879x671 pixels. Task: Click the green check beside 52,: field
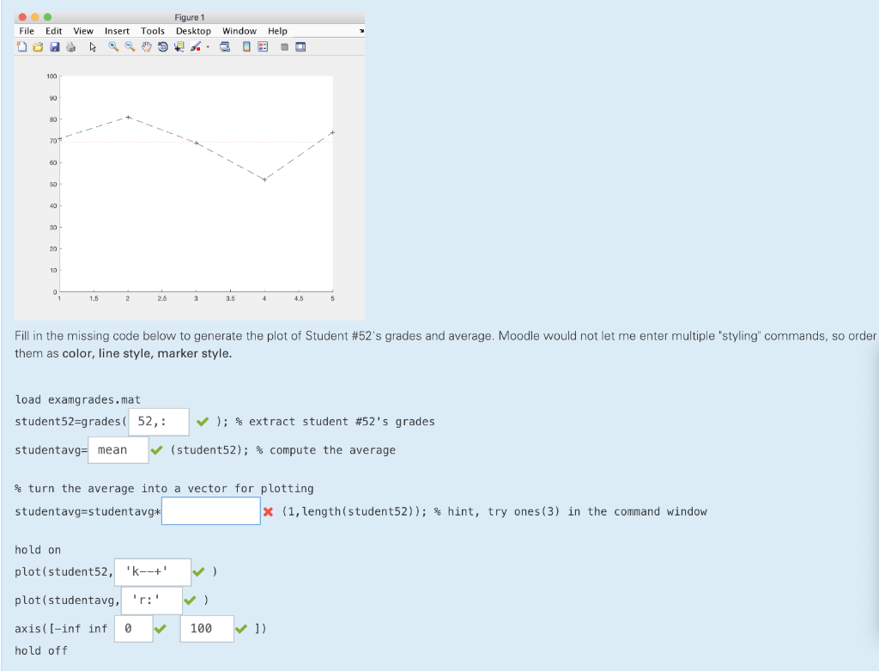tap(203, 421)
